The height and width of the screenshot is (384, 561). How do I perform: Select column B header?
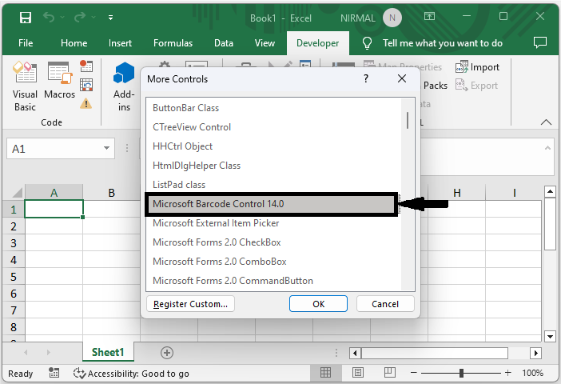112,192
